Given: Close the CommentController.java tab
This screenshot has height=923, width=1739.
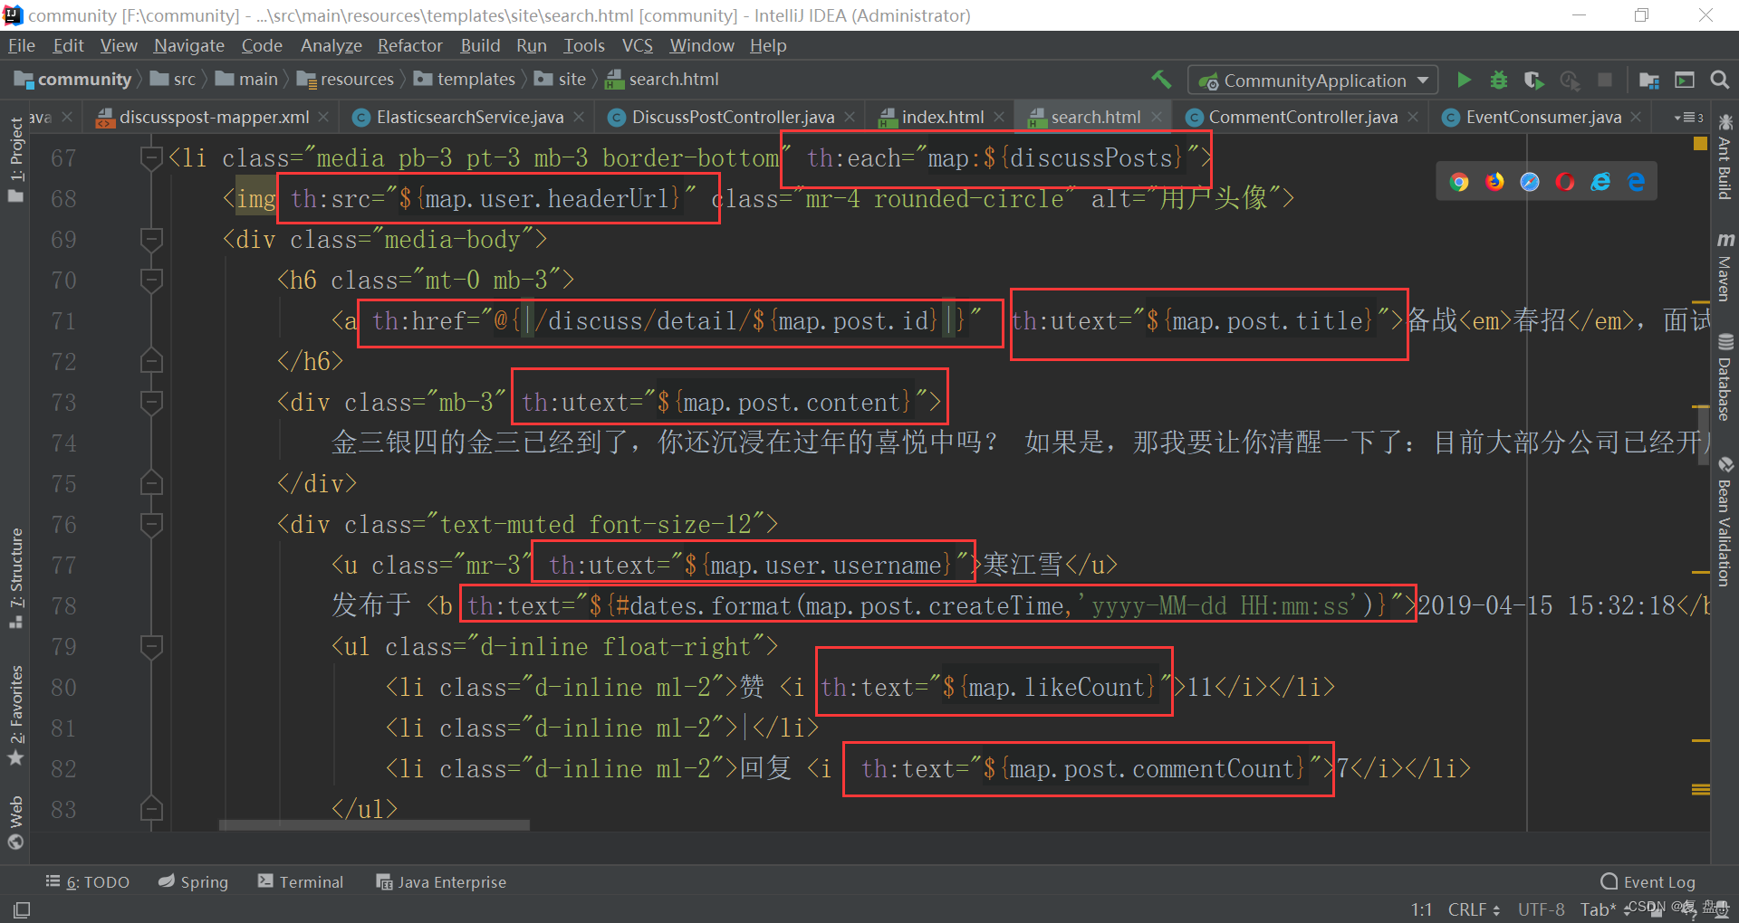Looking at the screenshot, I should pos(1413,118).
